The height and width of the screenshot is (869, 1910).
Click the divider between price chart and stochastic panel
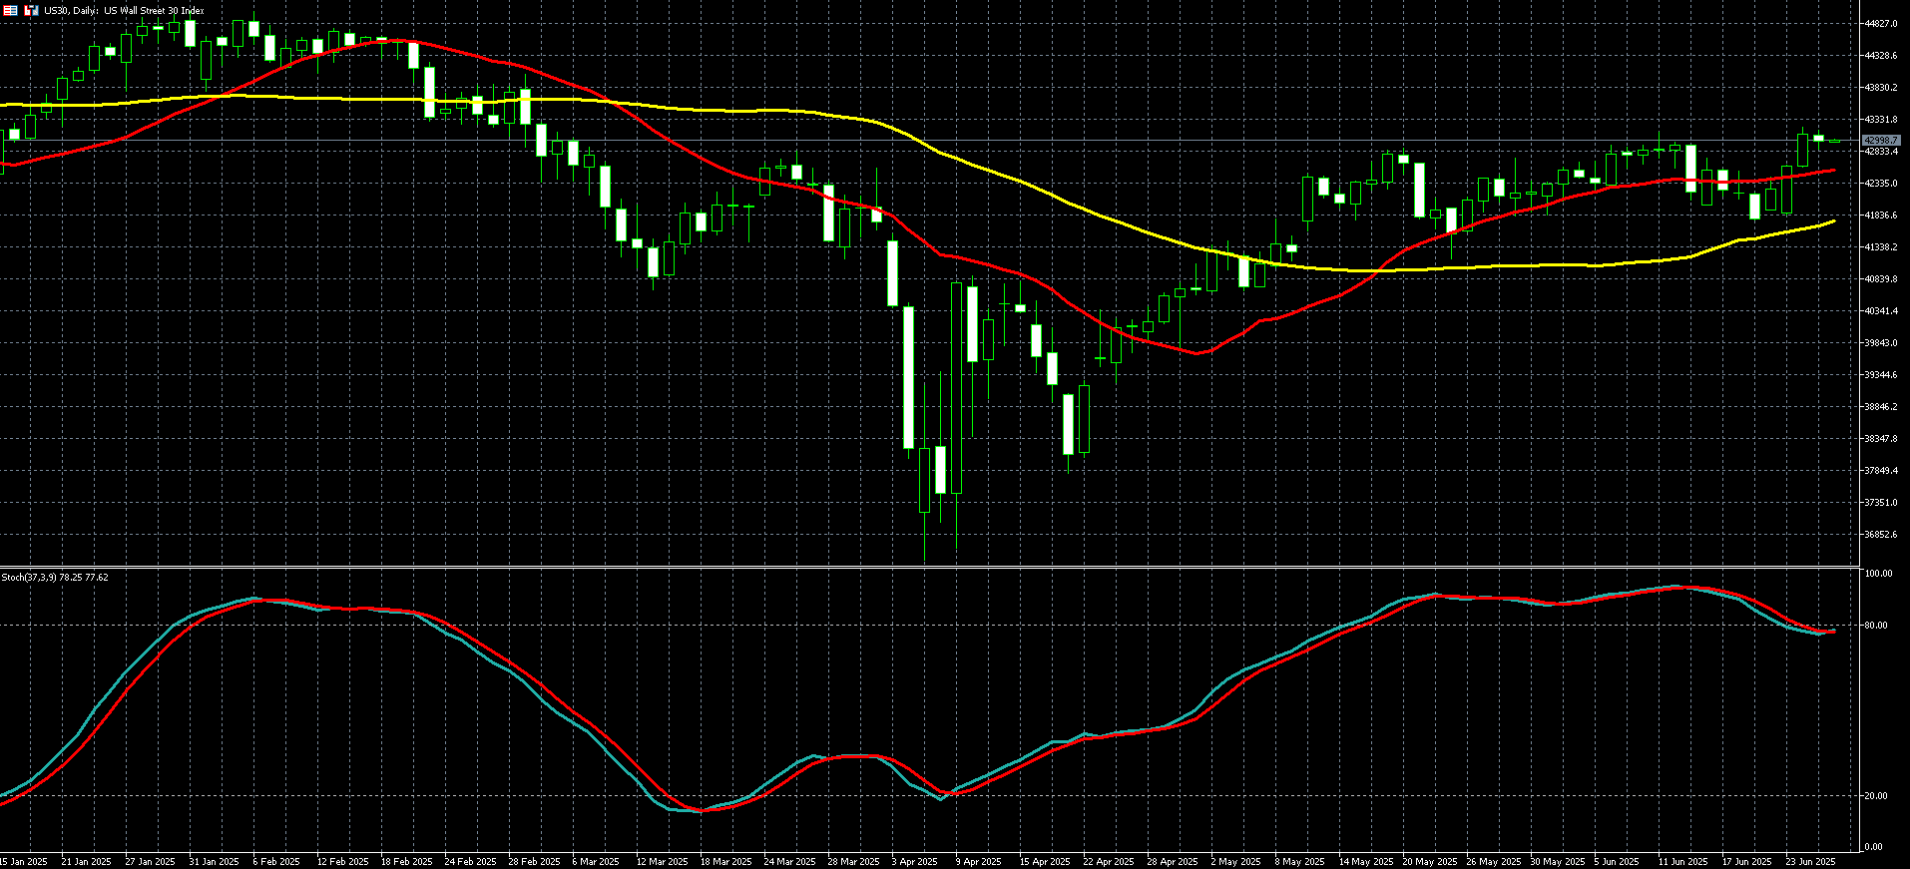(928, 568)
